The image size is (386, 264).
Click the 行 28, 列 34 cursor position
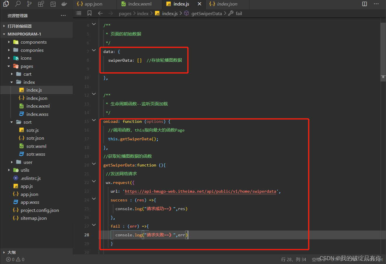click(293, 259)
